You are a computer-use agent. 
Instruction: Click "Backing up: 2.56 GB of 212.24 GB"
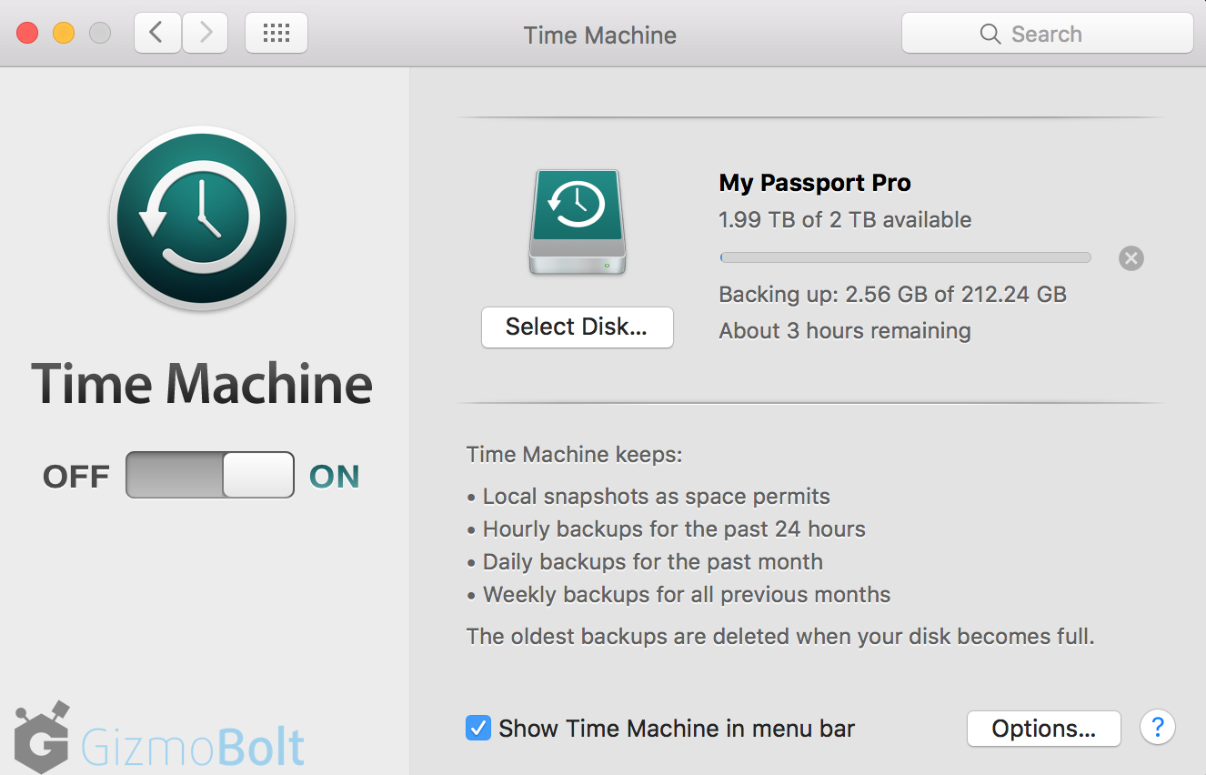click(892, 295)
